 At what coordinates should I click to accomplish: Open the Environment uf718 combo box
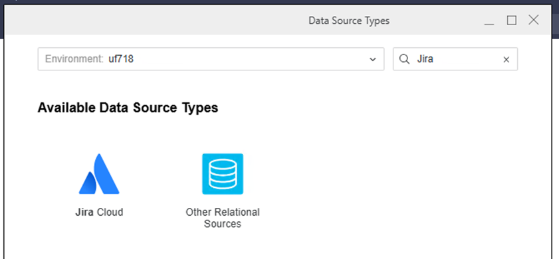(x=211, y=59)
